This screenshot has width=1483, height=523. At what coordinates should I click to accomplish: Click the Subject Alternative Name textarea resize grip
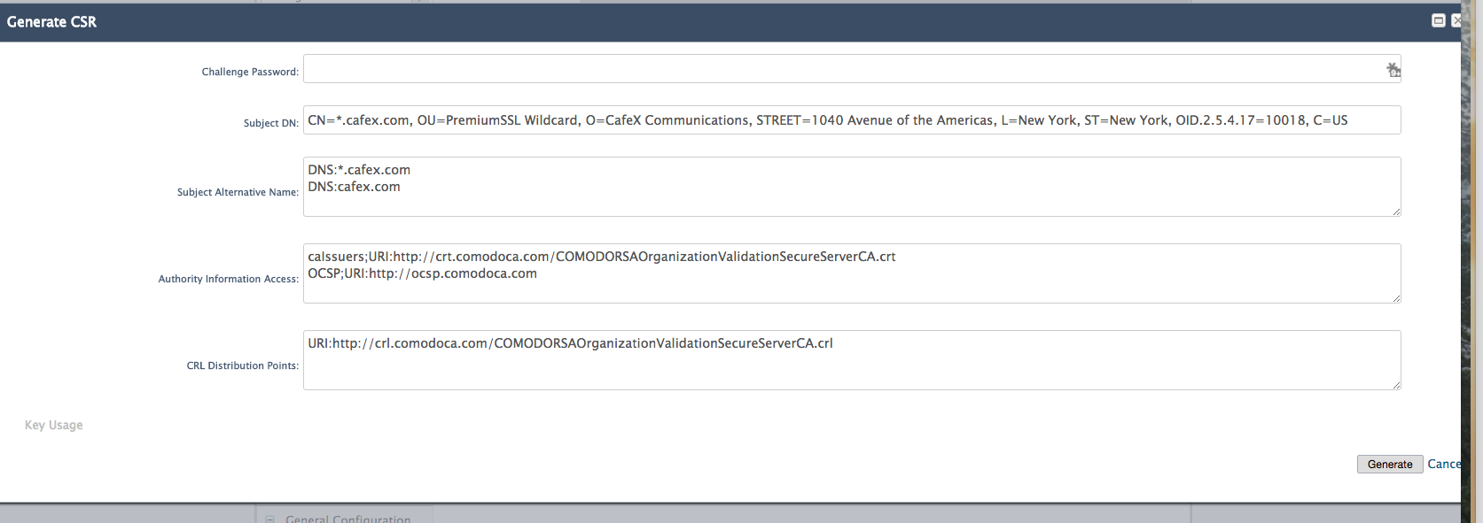(x=1396, y=212)
